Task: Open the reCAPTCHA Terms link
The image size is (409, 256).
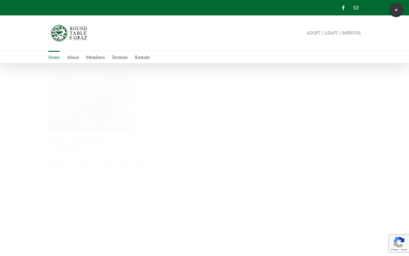Action: tap(404, 250)
